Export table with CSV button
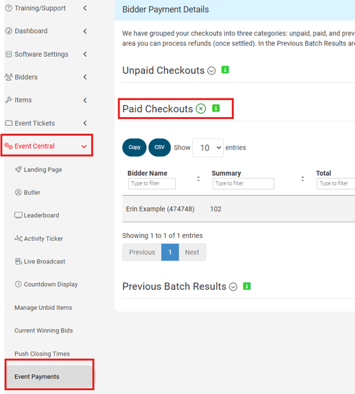Screen dimensions: 355x394 pyautogui.click(x=159, y=147)
